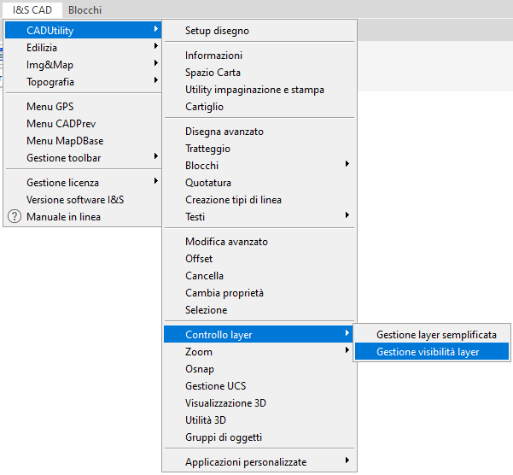Choose Versione software I&S
513x475 pixels.
83,200
